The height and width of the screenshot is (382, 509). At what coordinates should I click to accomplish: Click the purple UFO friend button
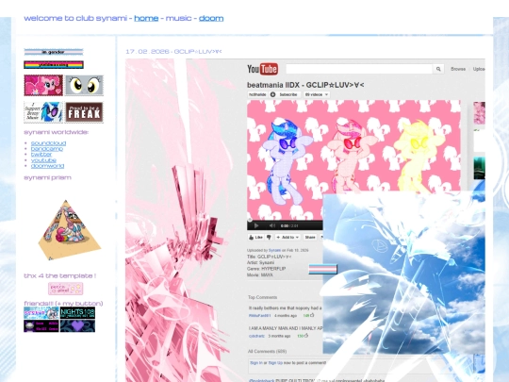(41, 326)
